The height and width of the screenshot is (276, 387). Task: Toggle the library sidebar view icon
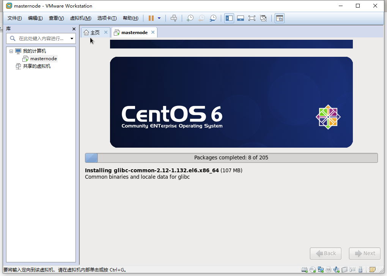(x=229, y=18)
